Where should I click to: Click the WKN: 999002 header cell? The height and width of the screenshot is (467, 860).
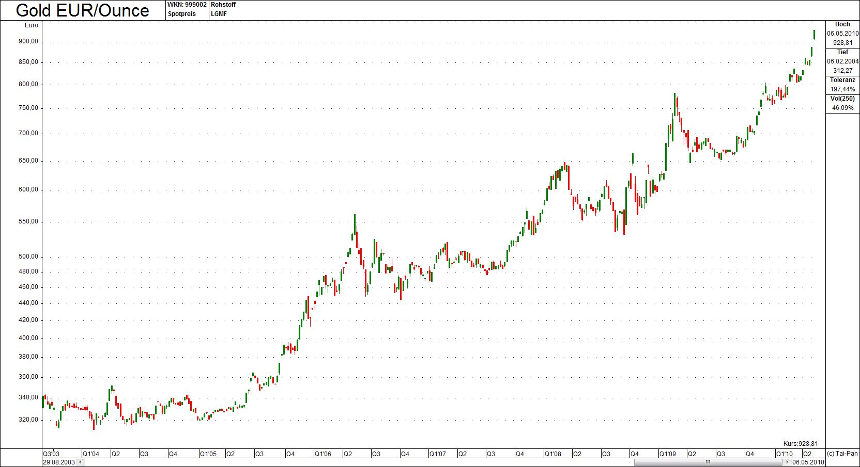tap(187, 5)
